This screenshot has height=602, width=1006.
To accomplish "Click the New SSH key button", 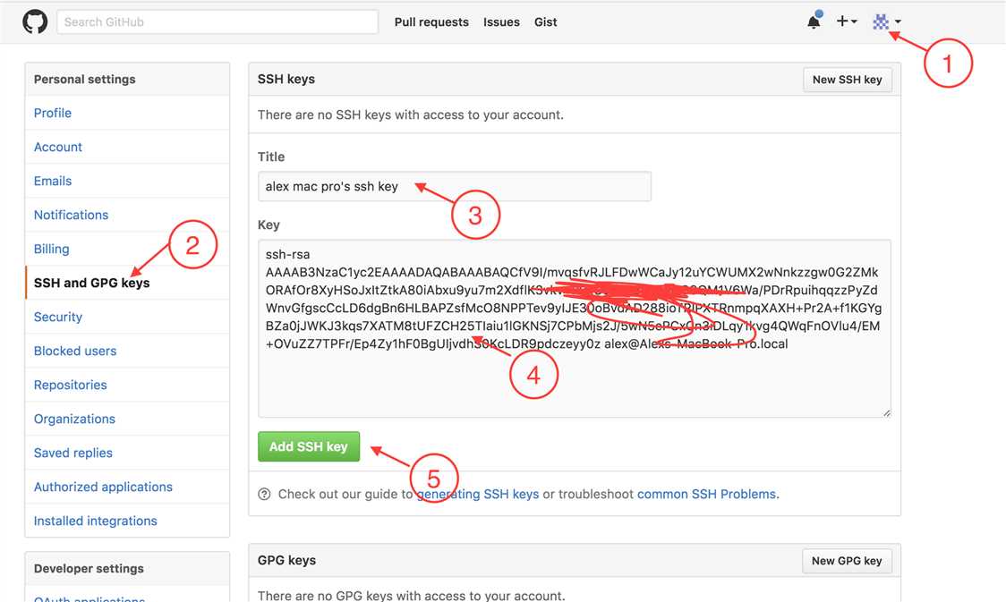I will (x=847, y=80).
